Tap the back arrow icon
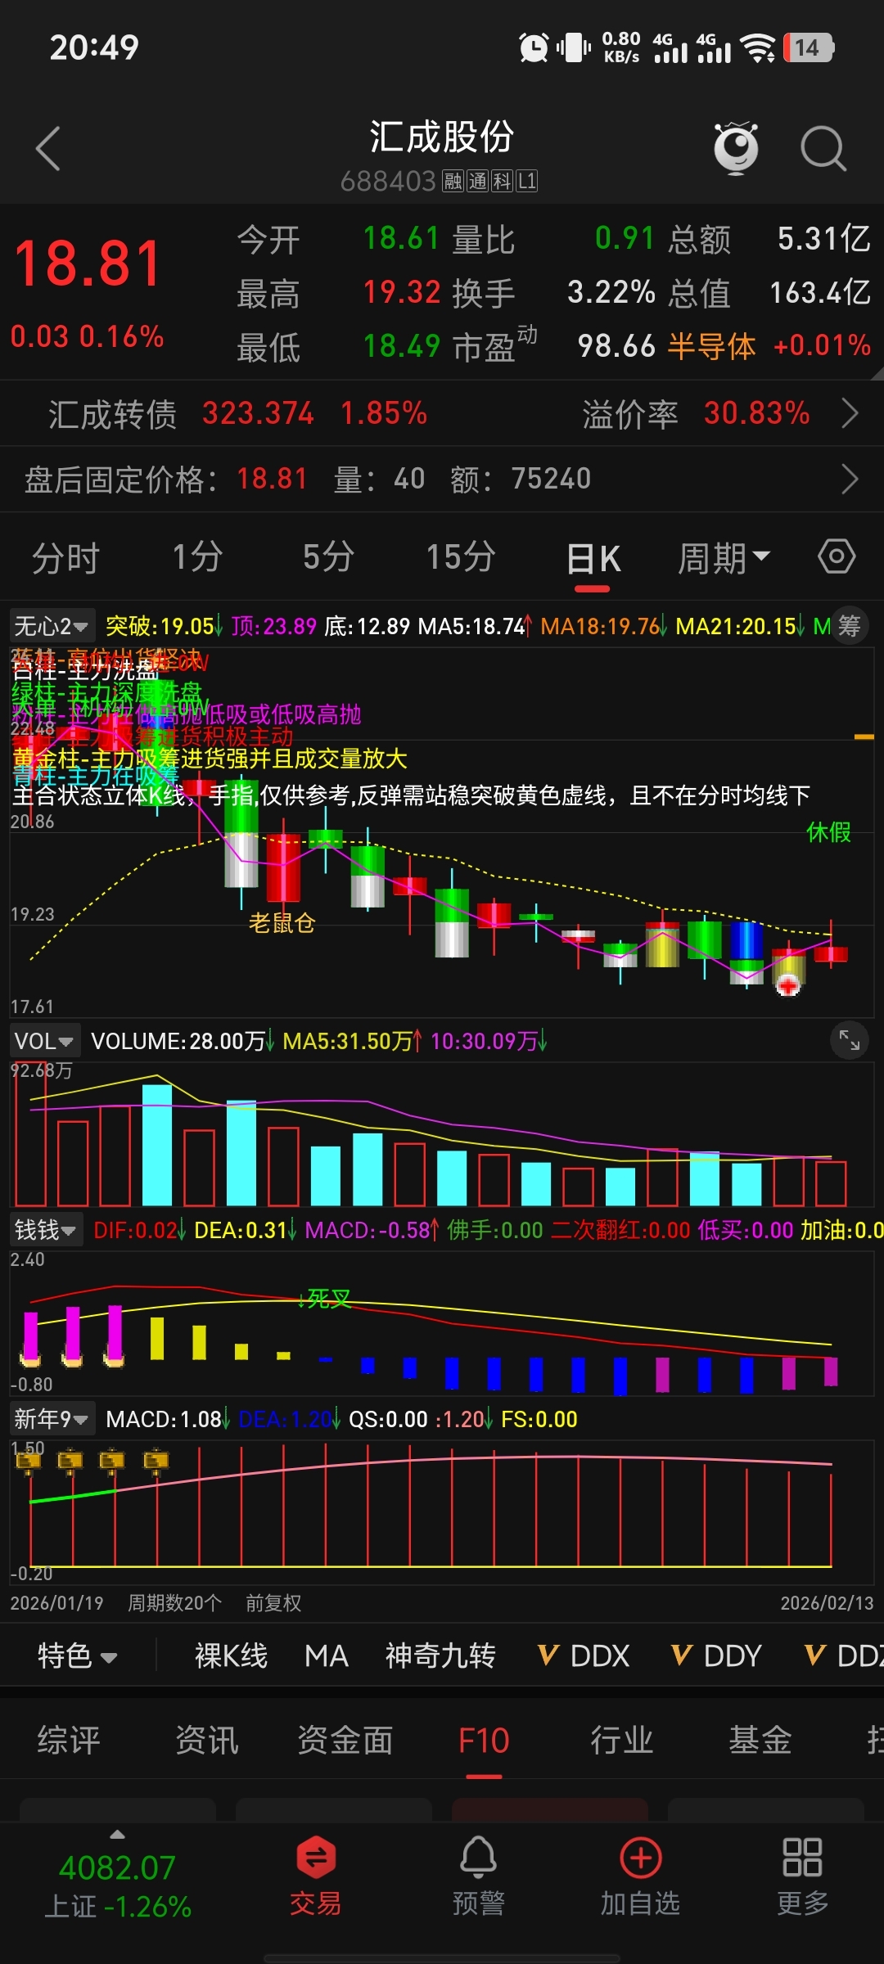Viewport: 884px width, 1964px height. point(49,149)
